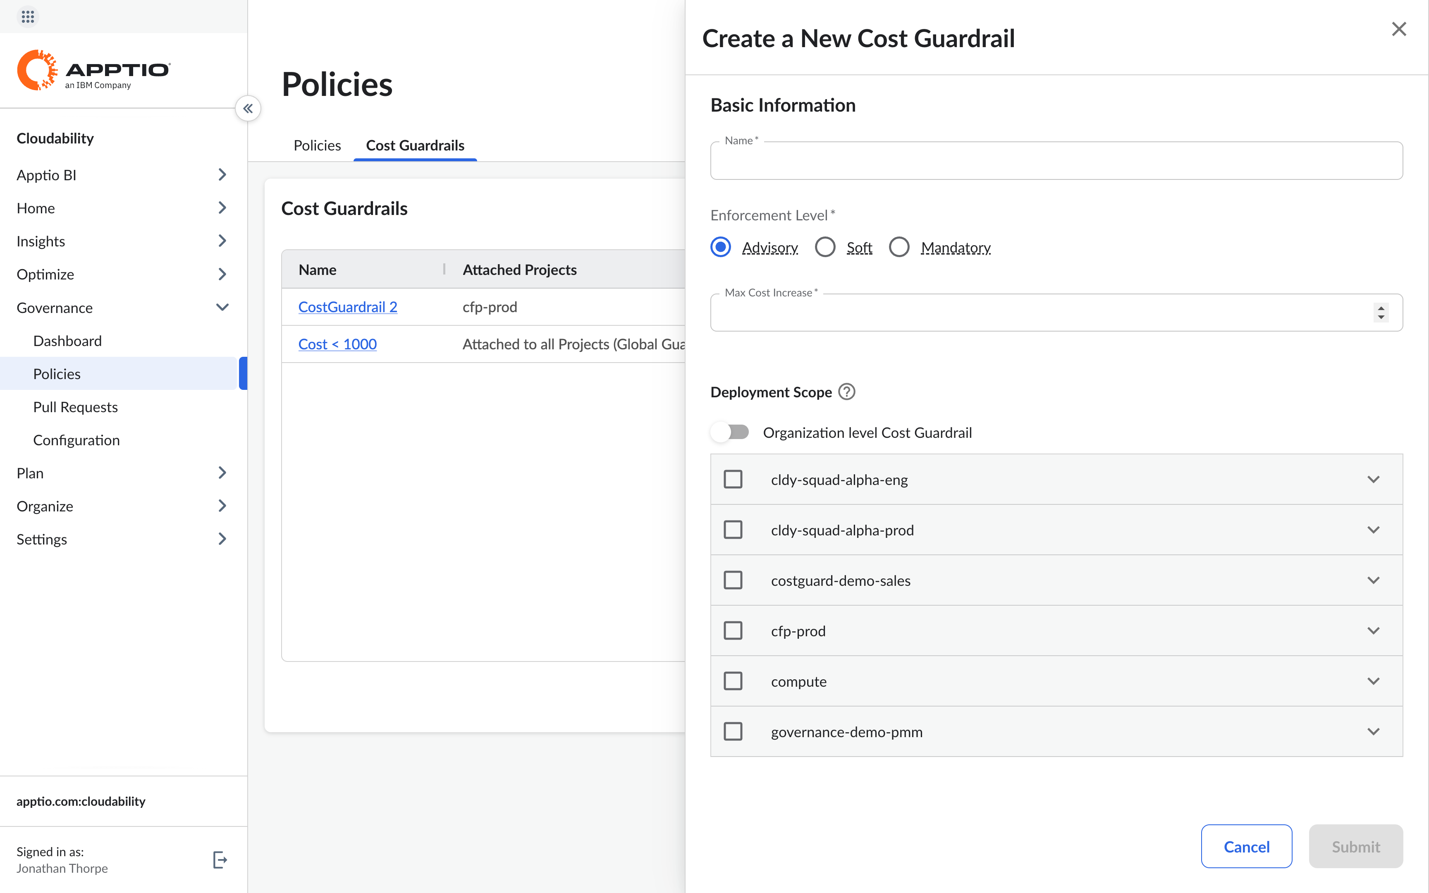The image size is (1429, 893).
Task: Click the Cancel button
Action: [1247, 846]
